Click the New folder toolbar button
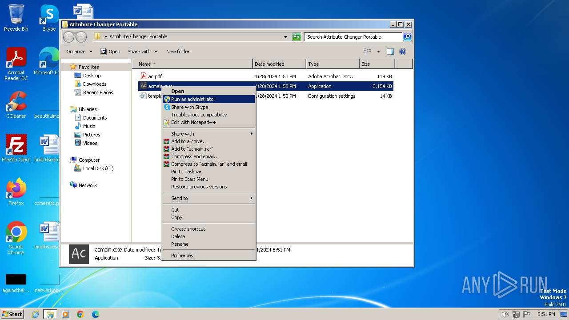The image size is (569, 320). coord(178,52)
